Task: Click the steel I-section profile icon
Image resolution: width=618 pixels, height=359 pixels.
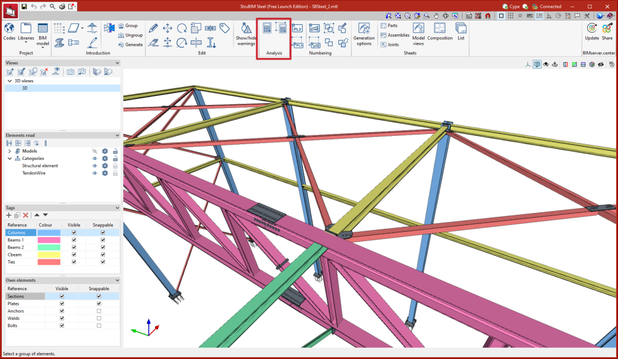Action: coord(59,43)
